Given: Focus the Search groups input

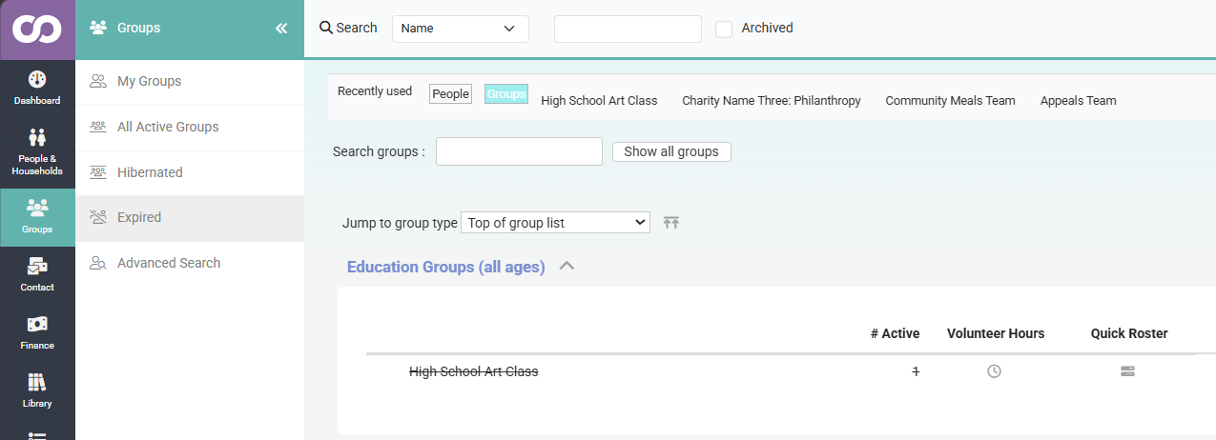Looking at the screenshot, I should click(519, 151).
